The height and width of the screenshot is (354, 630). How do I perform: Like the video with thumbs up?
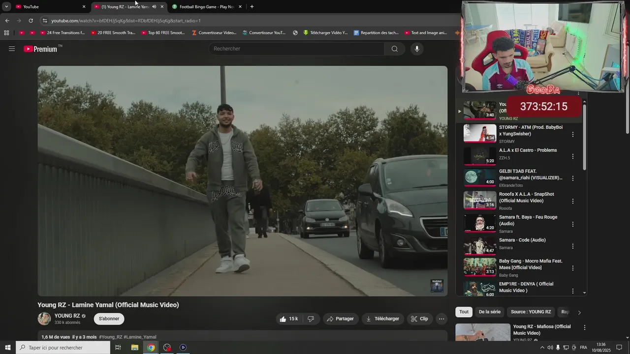click(288, 319)
